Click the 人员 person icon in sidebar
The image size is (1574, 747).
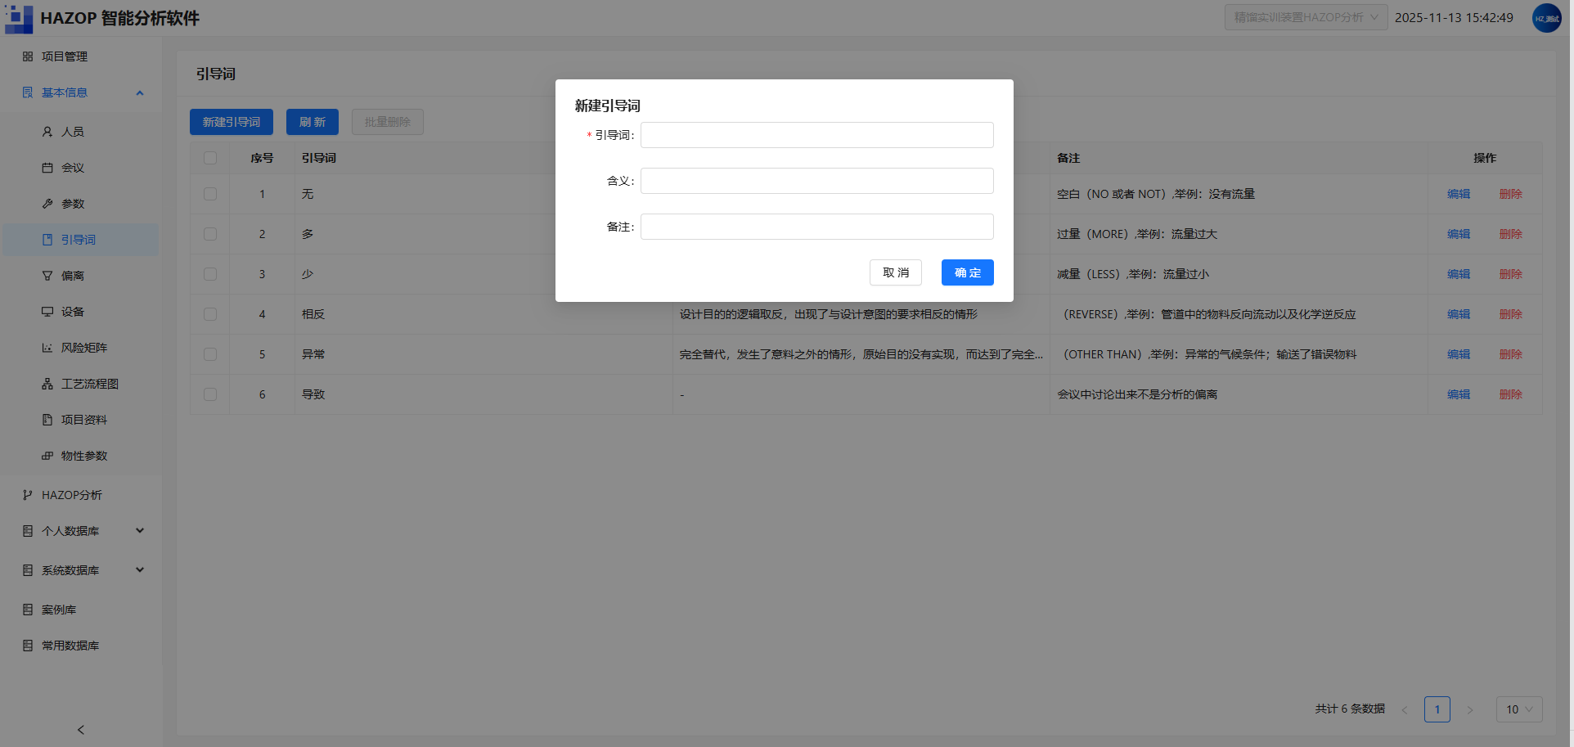coord(47,132)
